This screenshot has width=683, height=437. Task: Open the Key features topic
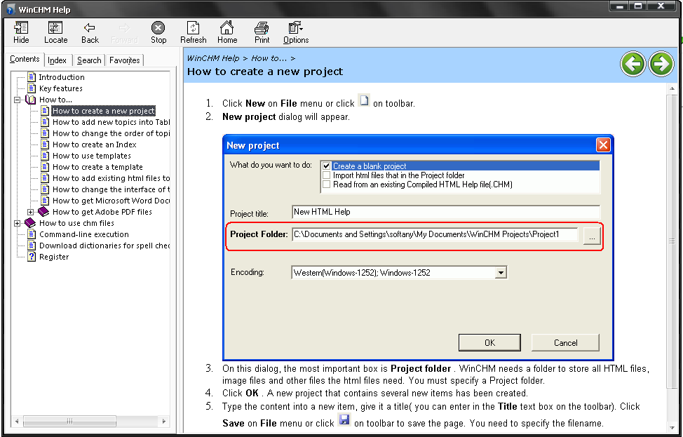61,88
